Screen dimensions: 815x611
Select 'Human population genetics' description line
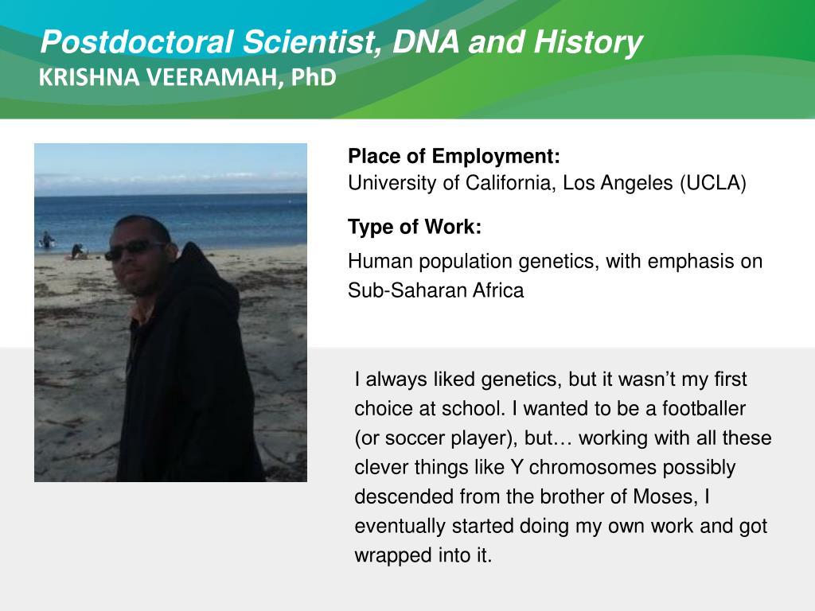pyautogui.click(x=555, y=261)
